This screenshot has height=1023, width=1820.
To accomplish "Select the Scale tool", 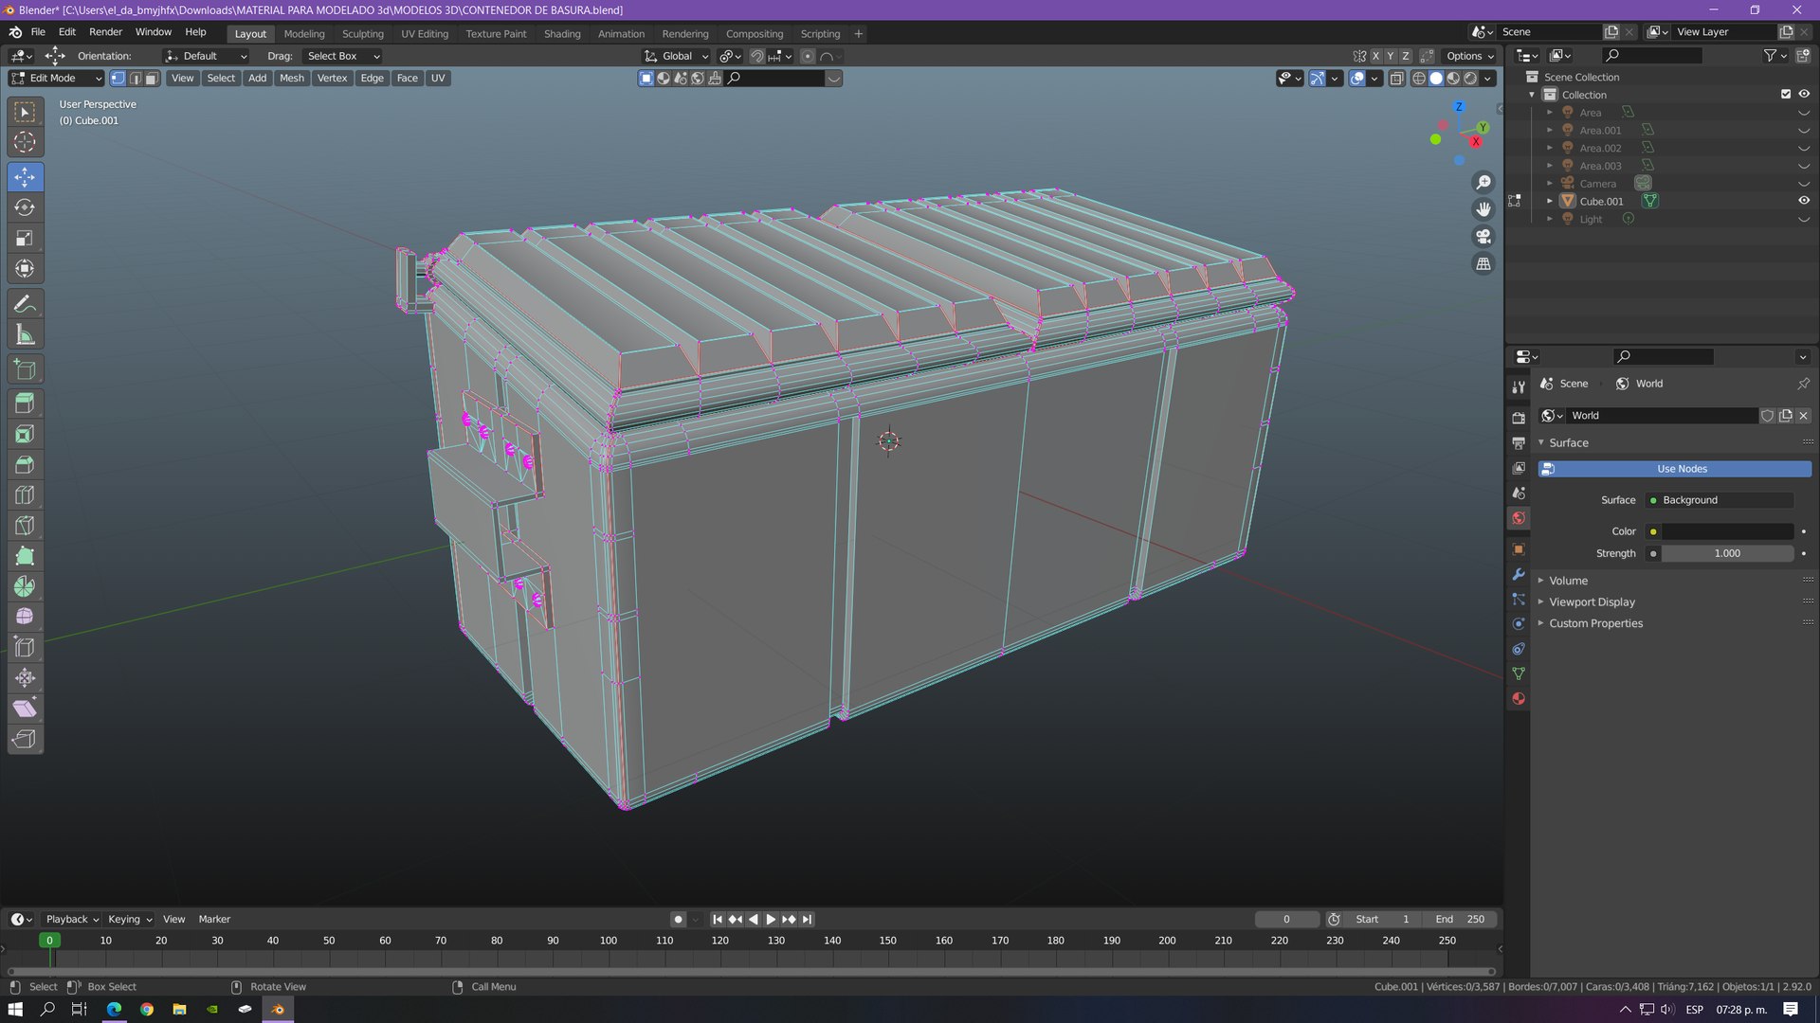I will (25, 239).
